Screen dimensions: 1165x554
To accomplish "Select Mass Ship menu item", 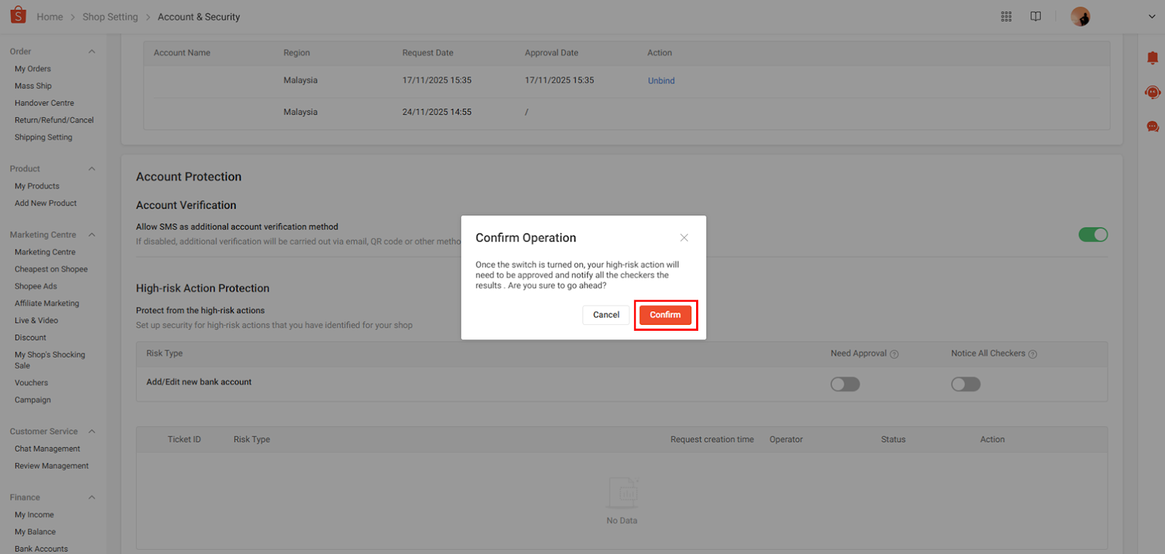I will point(33,86).
